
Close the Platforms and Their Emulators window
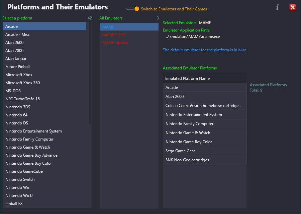click(x=293, y=7)
